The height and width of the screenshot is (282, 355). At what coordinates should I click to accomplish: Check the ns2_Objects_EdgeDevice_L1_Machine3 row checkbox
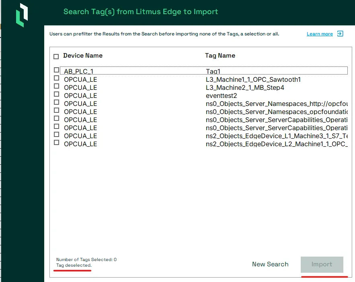(57, 134)
